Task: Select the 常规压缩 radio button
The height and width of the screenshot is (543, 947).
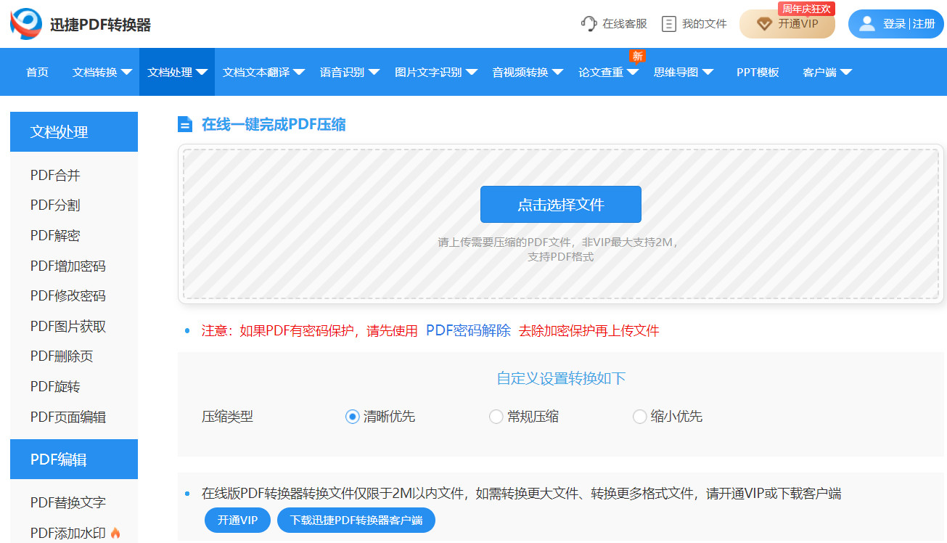Action: [x=496, y=417]
